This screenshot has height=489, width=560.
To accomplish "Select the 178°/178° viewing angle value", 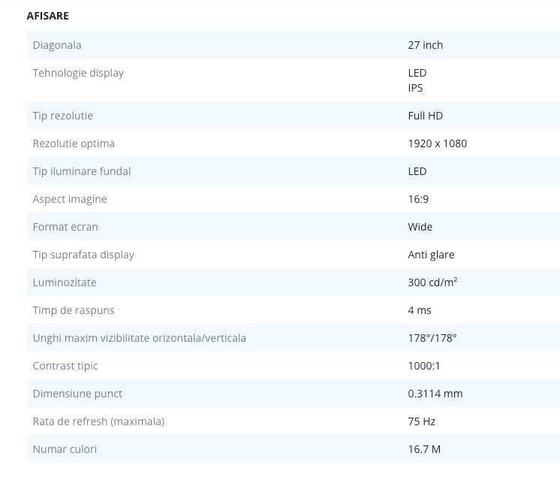I will (432, 338).
